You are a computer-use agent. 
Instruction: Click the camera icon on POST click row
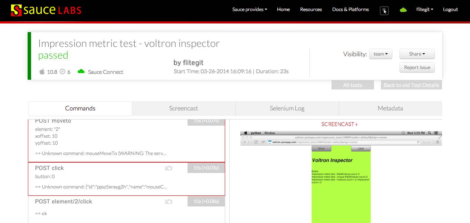pos(169,168)
